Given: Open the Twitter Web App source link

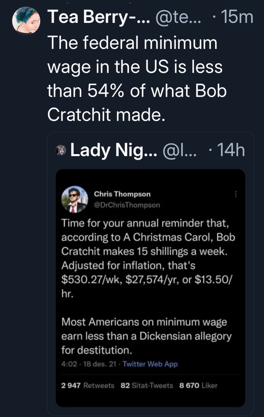Looking at the screenshot, I should coord(150,364).
